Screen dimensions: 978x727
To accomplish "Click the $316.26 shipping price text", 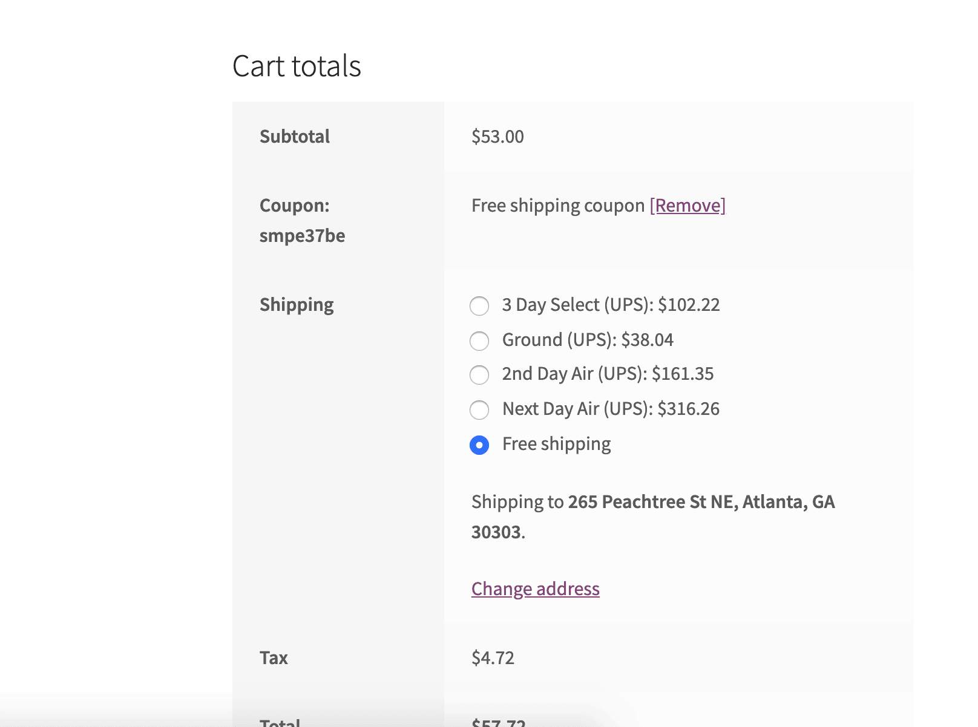I will pyautogui.click(x=688, y=409).
